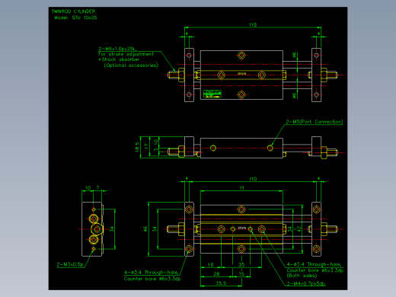Select the TWINROD CYLINDER title text
396x297 pixels.
[x=73, y=11]
